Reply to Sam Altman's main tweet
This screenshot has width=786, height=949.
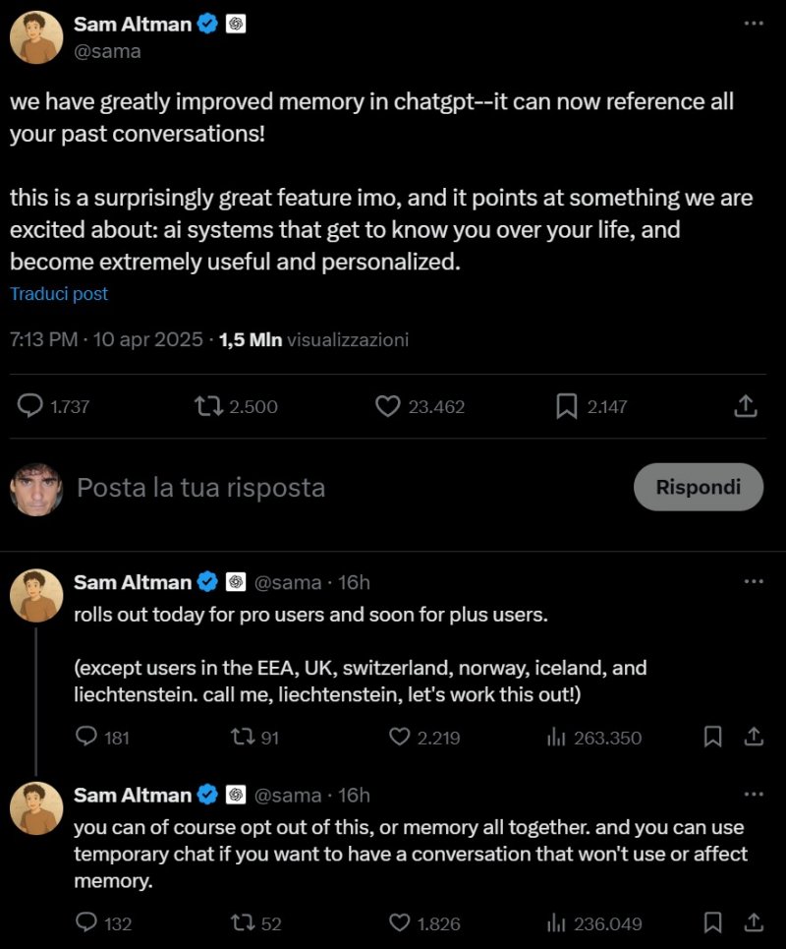pyautogui.click(x=29, y=406)
